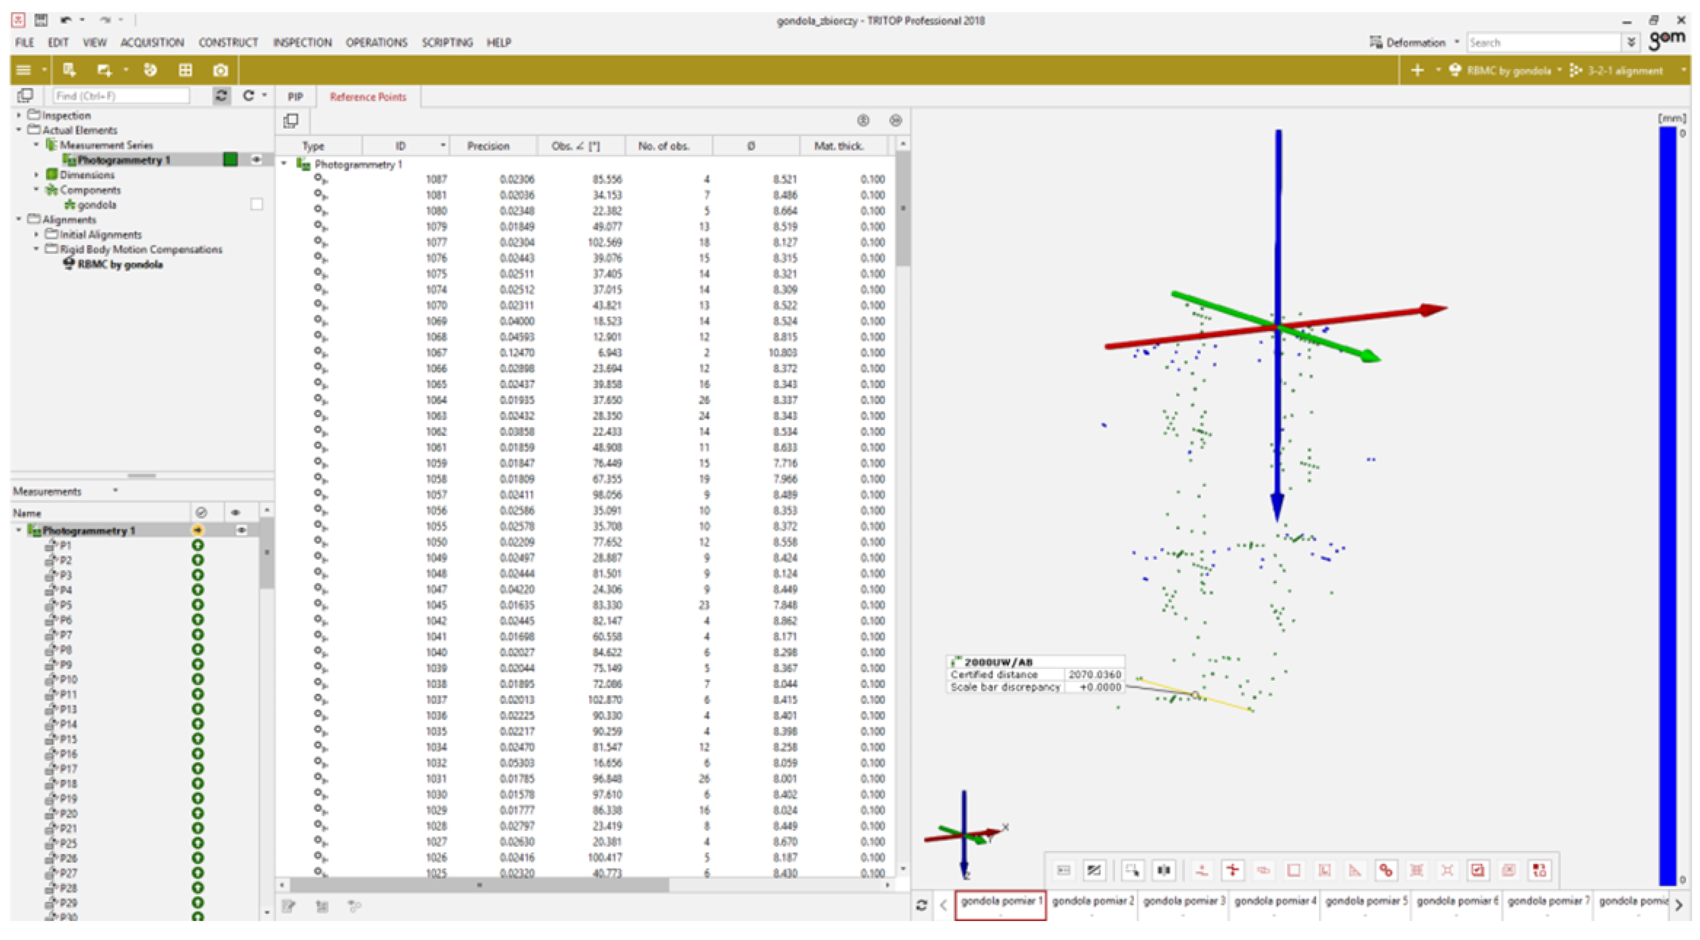This screenshot has width=1700, height=940.
Task: Click the select-by-rectangle cursor icon
Action: [x=1132, y=870]
